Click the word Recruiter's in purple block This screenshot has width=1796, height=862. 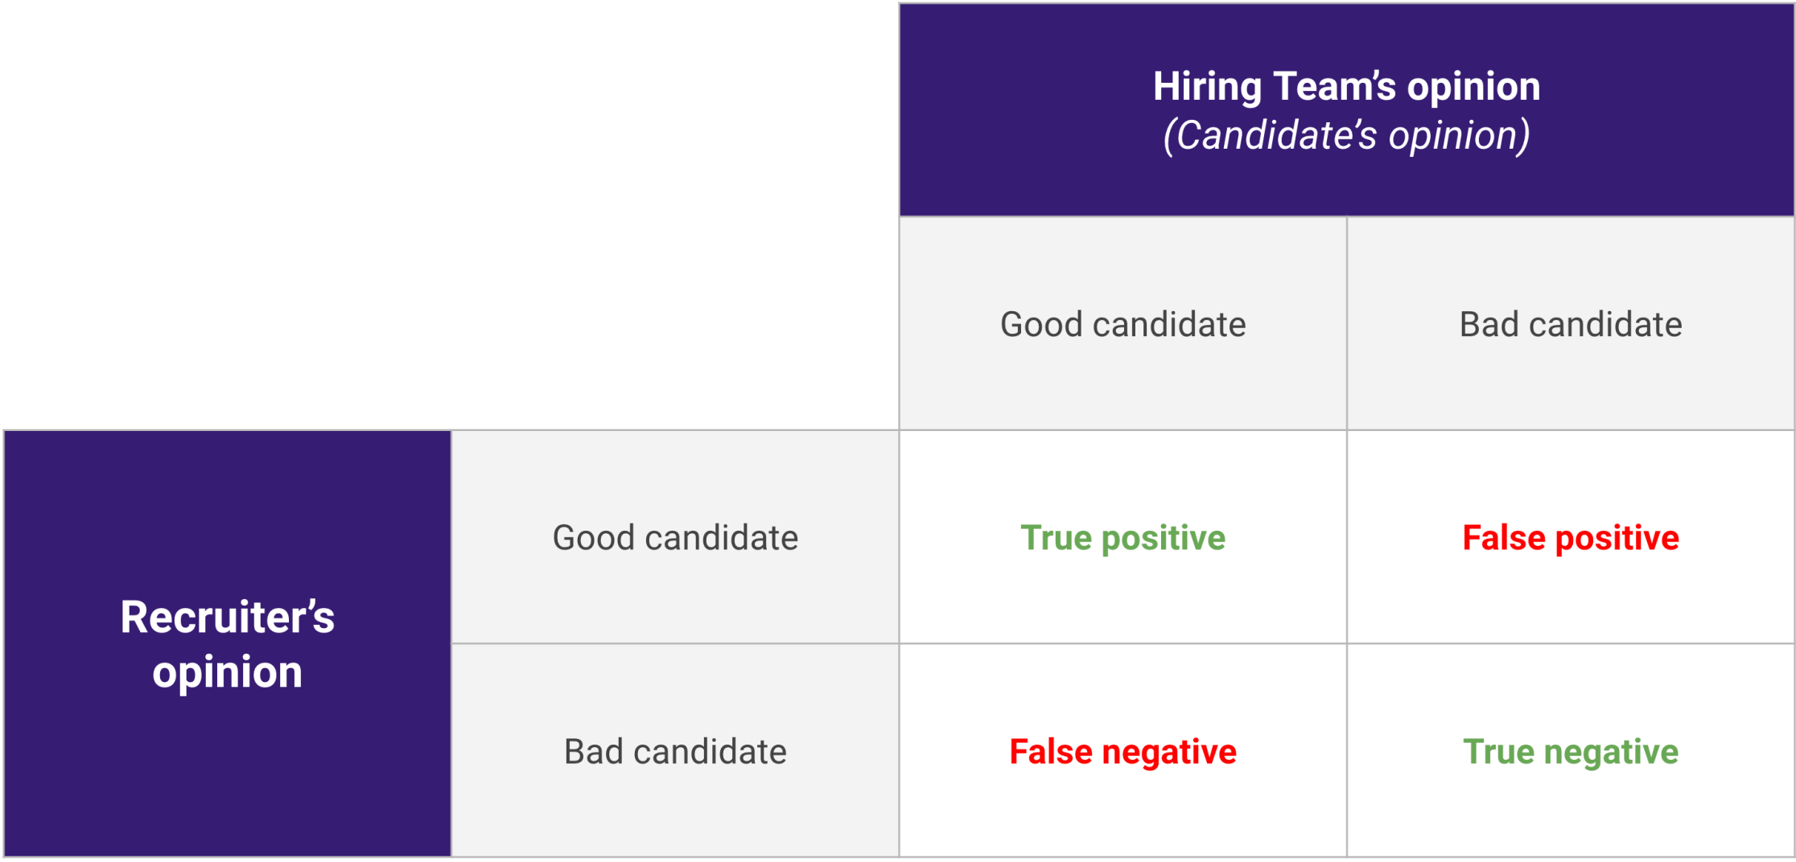click(x=228, y=618)
